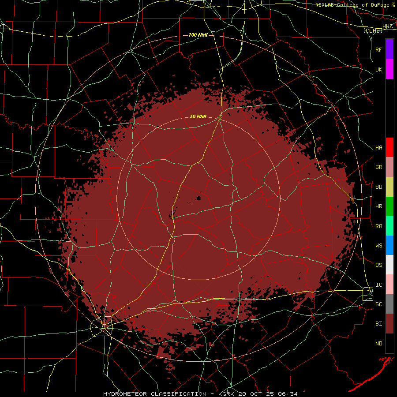
Task: Click the ND black legend swatch
Action: (390, 343)
